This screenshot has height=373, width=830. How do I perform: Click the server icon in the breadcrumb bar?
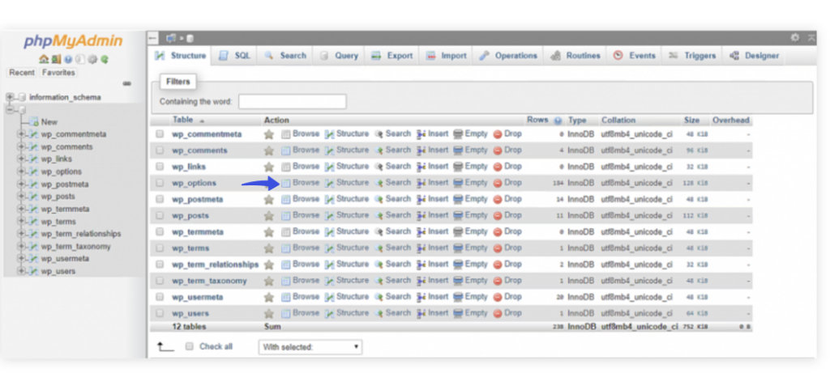pos(171,38)
